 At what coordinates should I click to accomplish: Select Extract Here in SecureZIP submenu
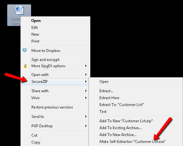click(x=109, y=98)
